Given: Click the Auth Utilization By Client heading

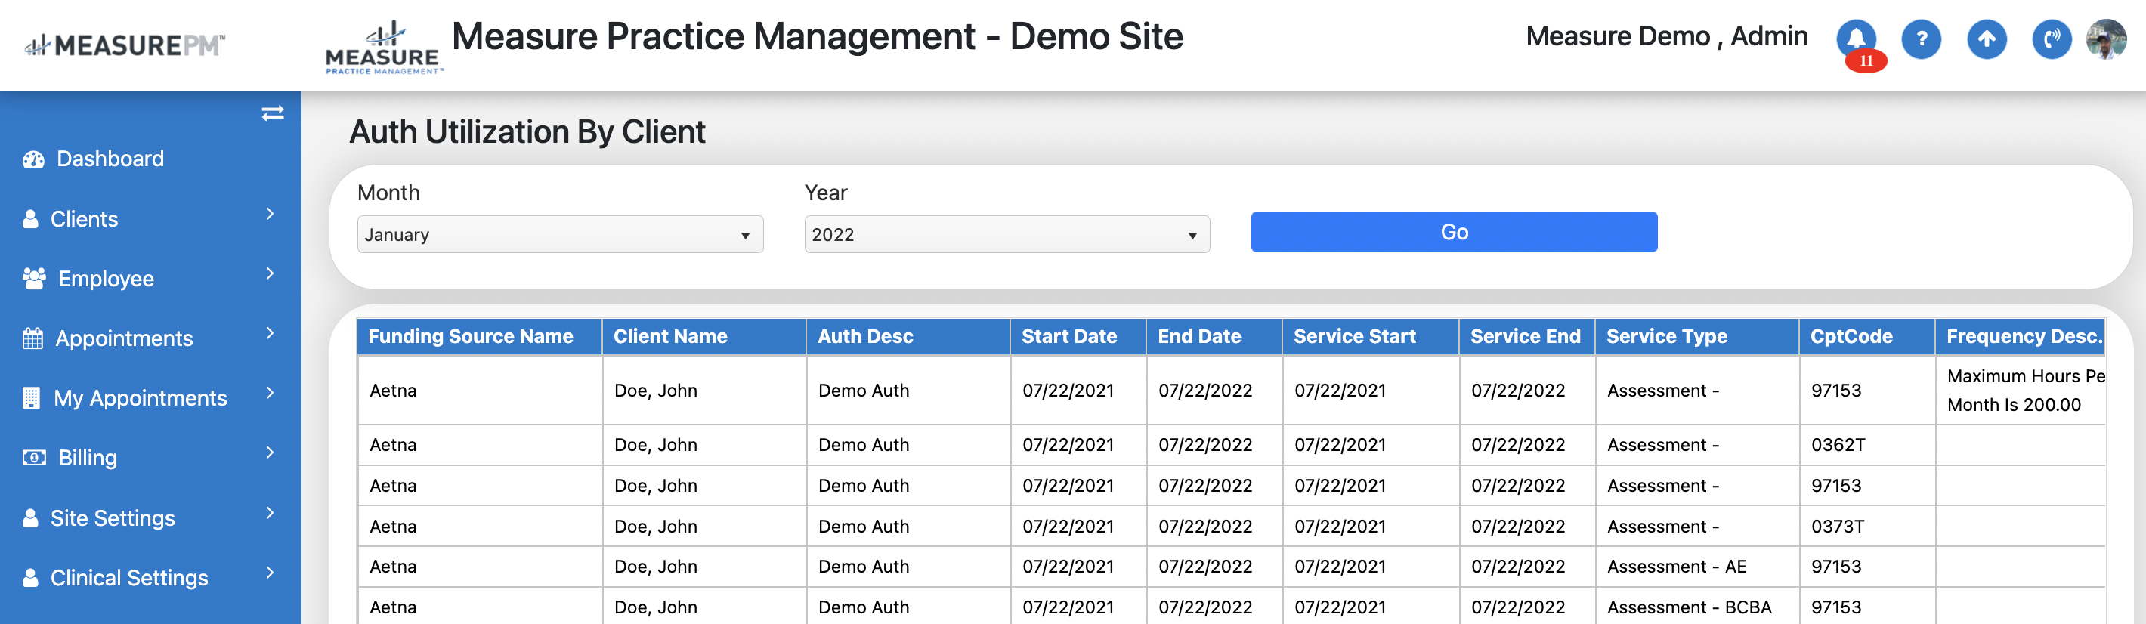Looking at the screenshot, I should (527, 131).
